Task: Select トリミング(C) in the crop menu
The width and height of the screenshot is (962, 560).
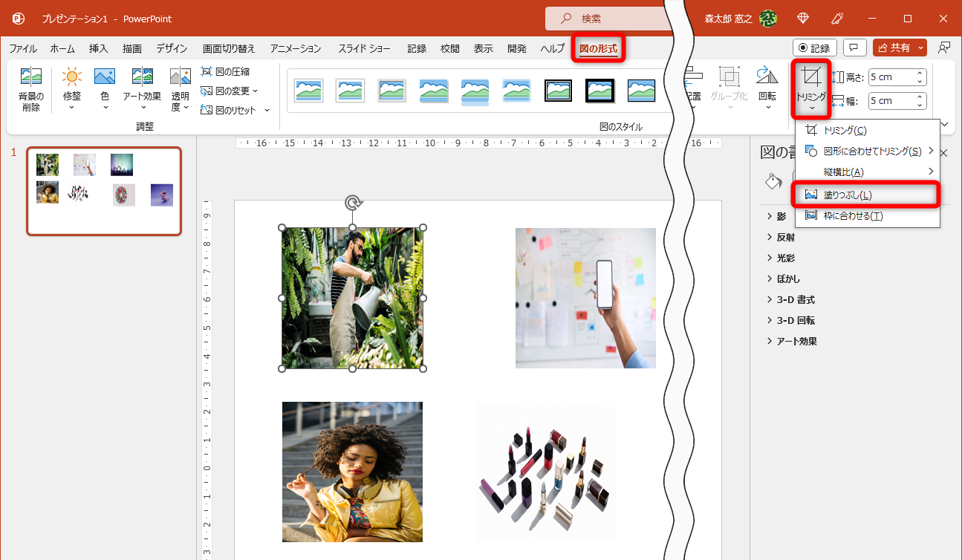Action: [x=867, y=130]
